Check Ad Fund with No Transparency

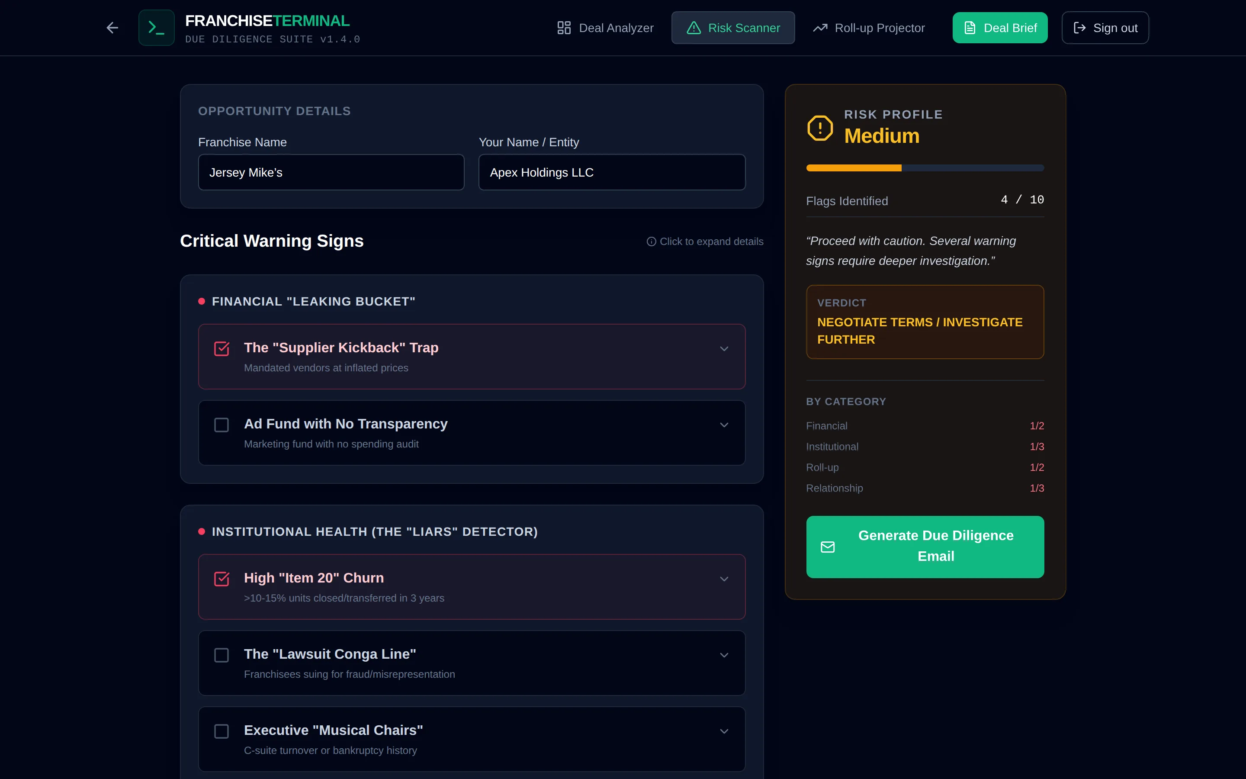point(222,425)
